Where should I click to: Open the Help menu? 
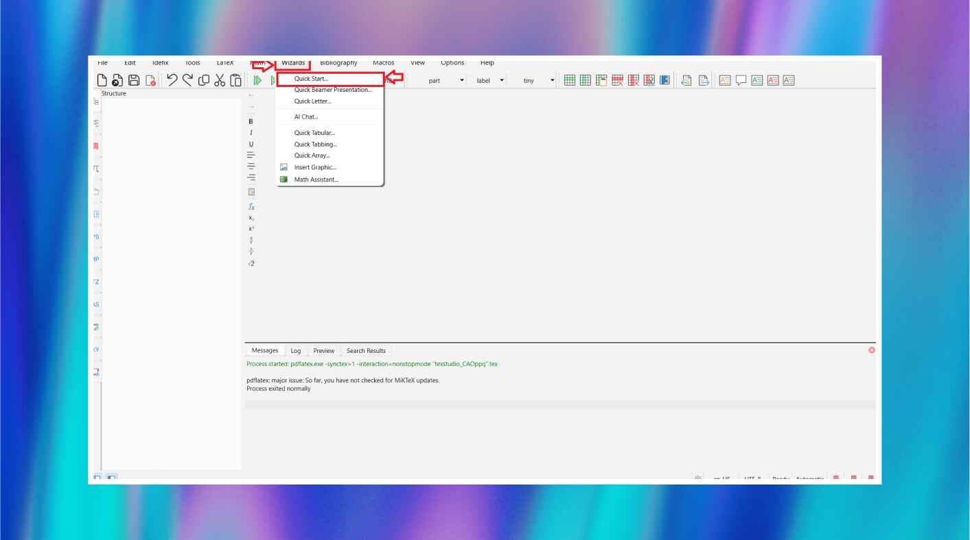[487, 62]
